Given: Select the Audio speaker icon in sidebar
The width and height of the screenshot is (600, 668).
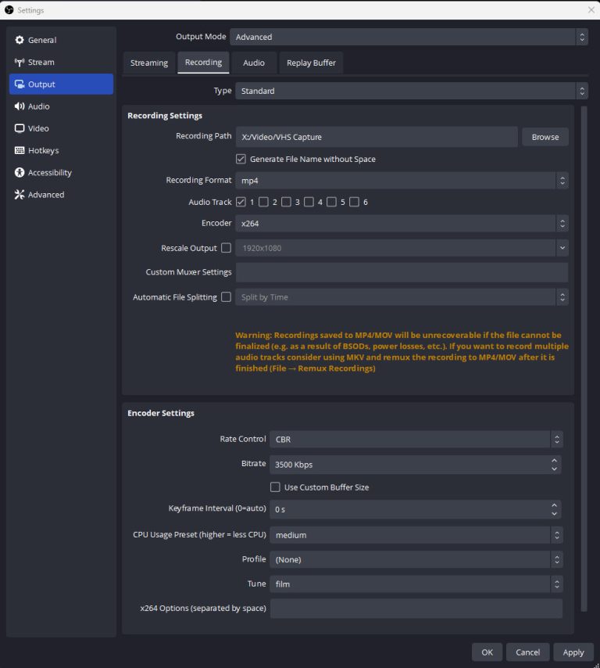Looking at the screenshot, I should [x=20, y=106].
